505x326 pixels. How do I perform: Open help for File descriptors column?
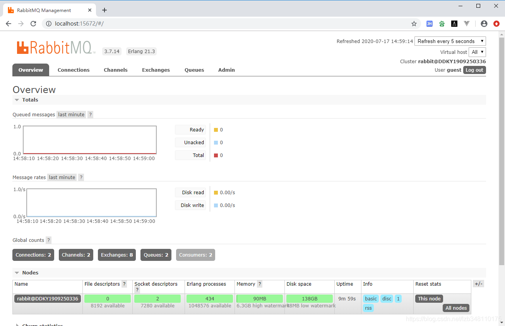[x=124, y=284]
